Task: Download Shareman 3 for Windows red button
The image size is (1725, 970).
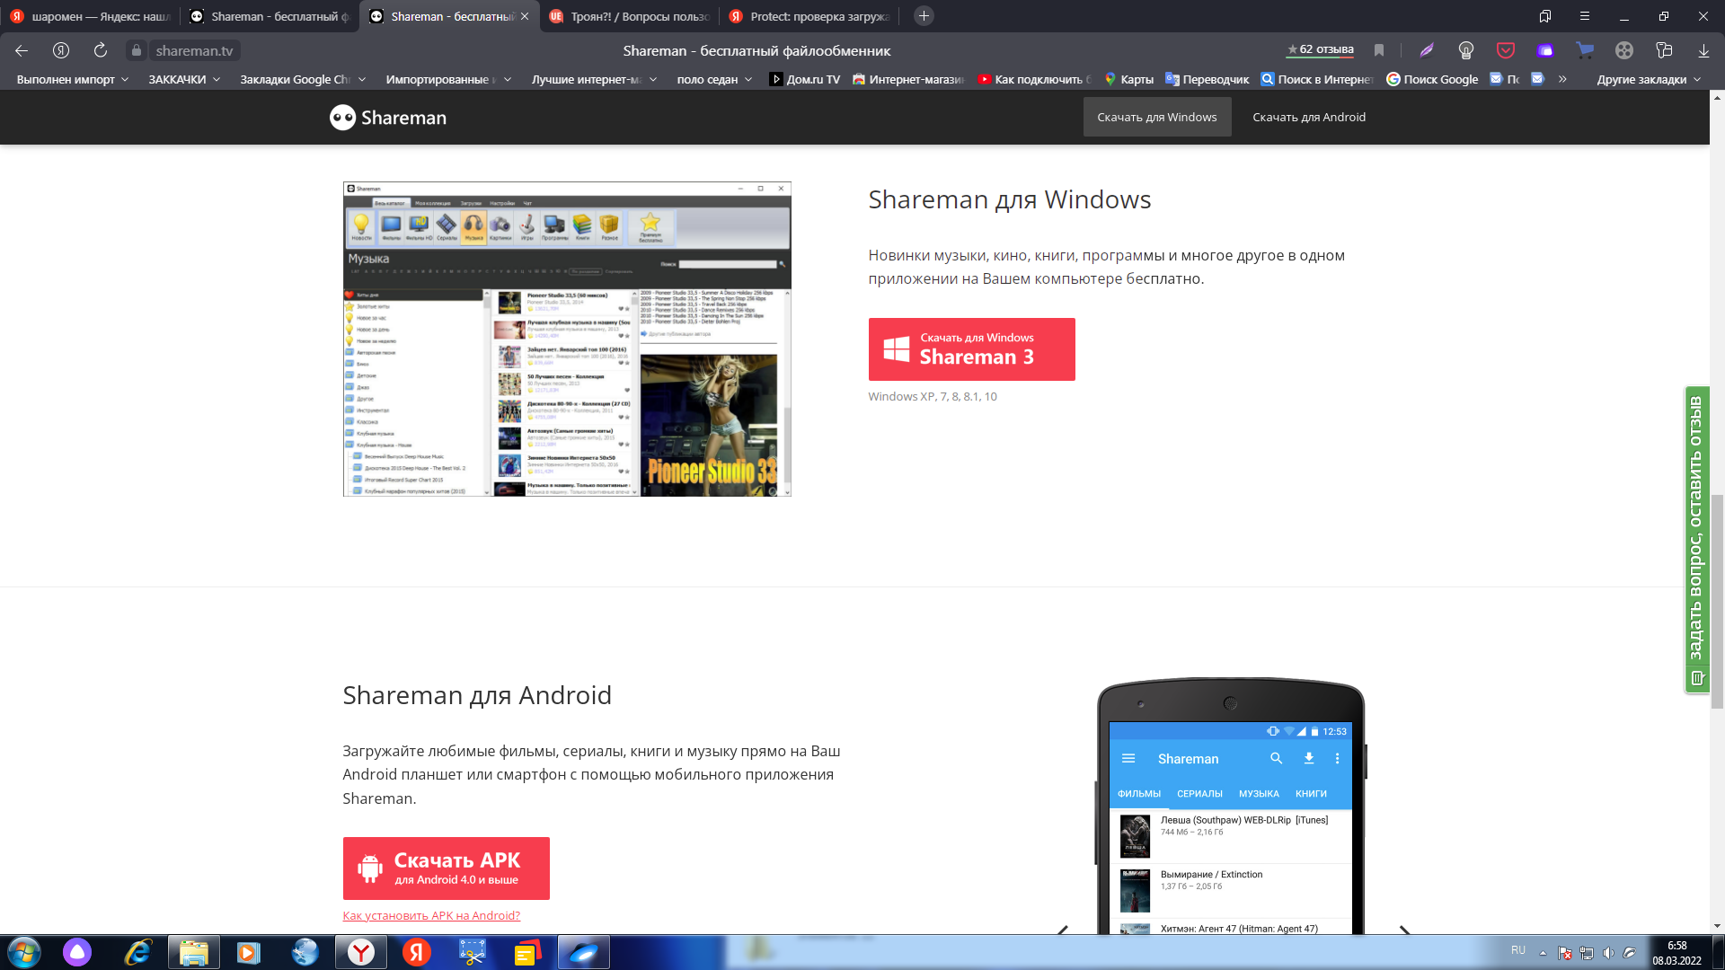Action: [x=971, y=349]
